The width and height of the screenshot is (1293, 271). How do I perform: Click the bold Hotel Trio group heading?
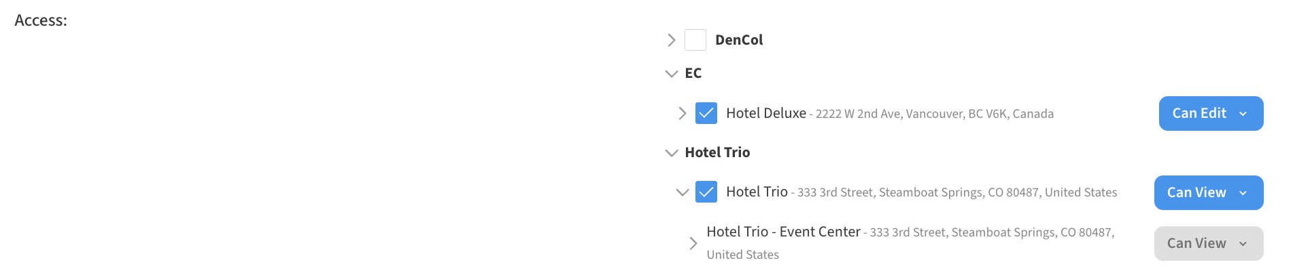(717, 152)
